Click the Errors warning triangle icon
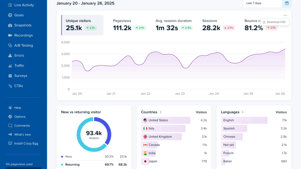The height and width of the screenshot is (169, 301). pos(10,56)
